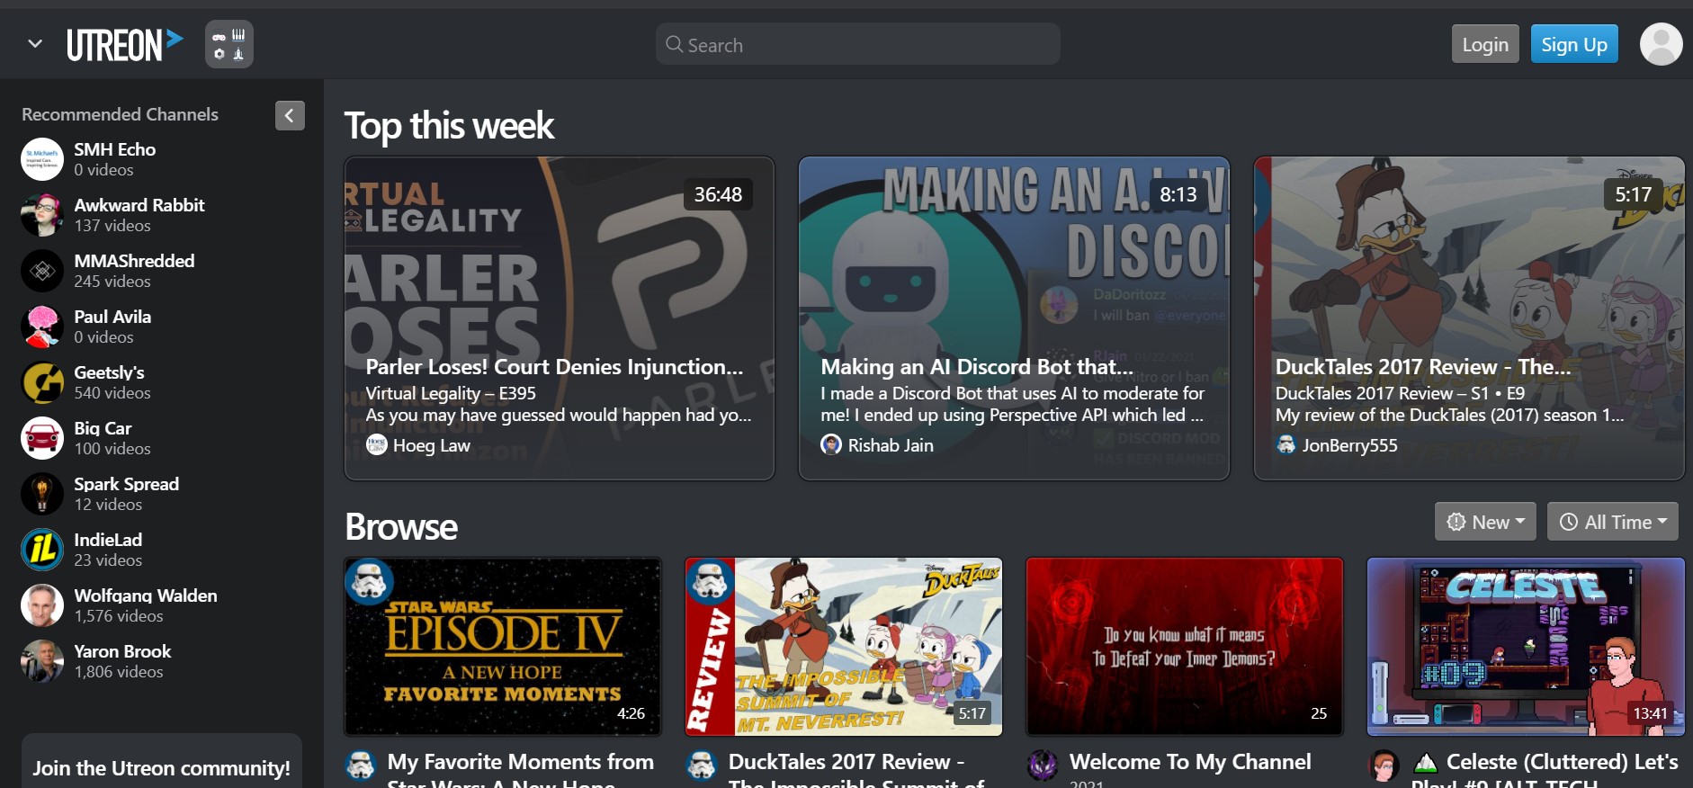Open the Utreon home logo
1693x788 pixels.
(x=125, y=44)
